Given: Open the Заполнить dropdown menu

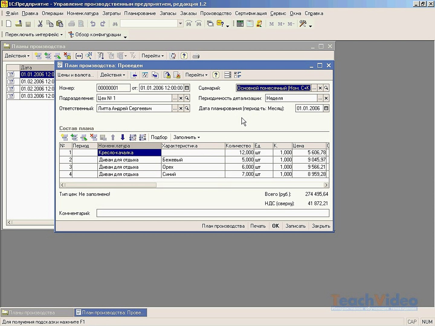Looking at the screenshot, I should click(x=186, y=137).
